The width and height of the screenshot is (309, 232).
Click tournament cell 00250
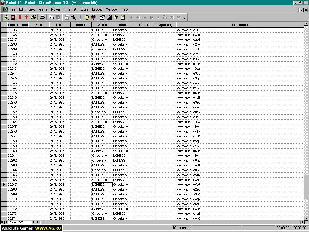18,103
